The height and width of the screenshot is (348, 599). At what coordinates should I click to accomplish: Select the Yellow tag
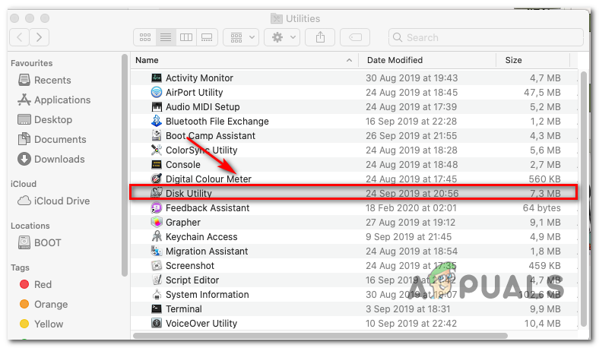click(41, 324)
